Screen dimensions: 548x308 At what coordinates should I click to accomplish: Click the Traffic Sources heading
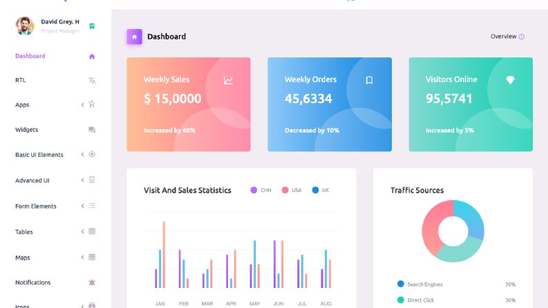point(417,191)
